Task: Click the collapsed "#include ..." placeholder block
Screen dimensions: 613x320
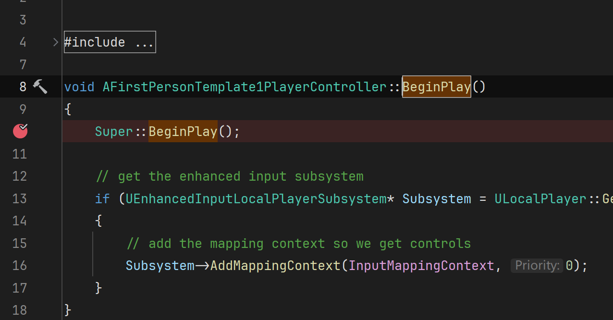Action: tap(110, 42)
